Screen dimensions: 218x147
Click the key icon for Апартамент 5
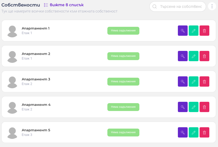[x=183, y=132]
